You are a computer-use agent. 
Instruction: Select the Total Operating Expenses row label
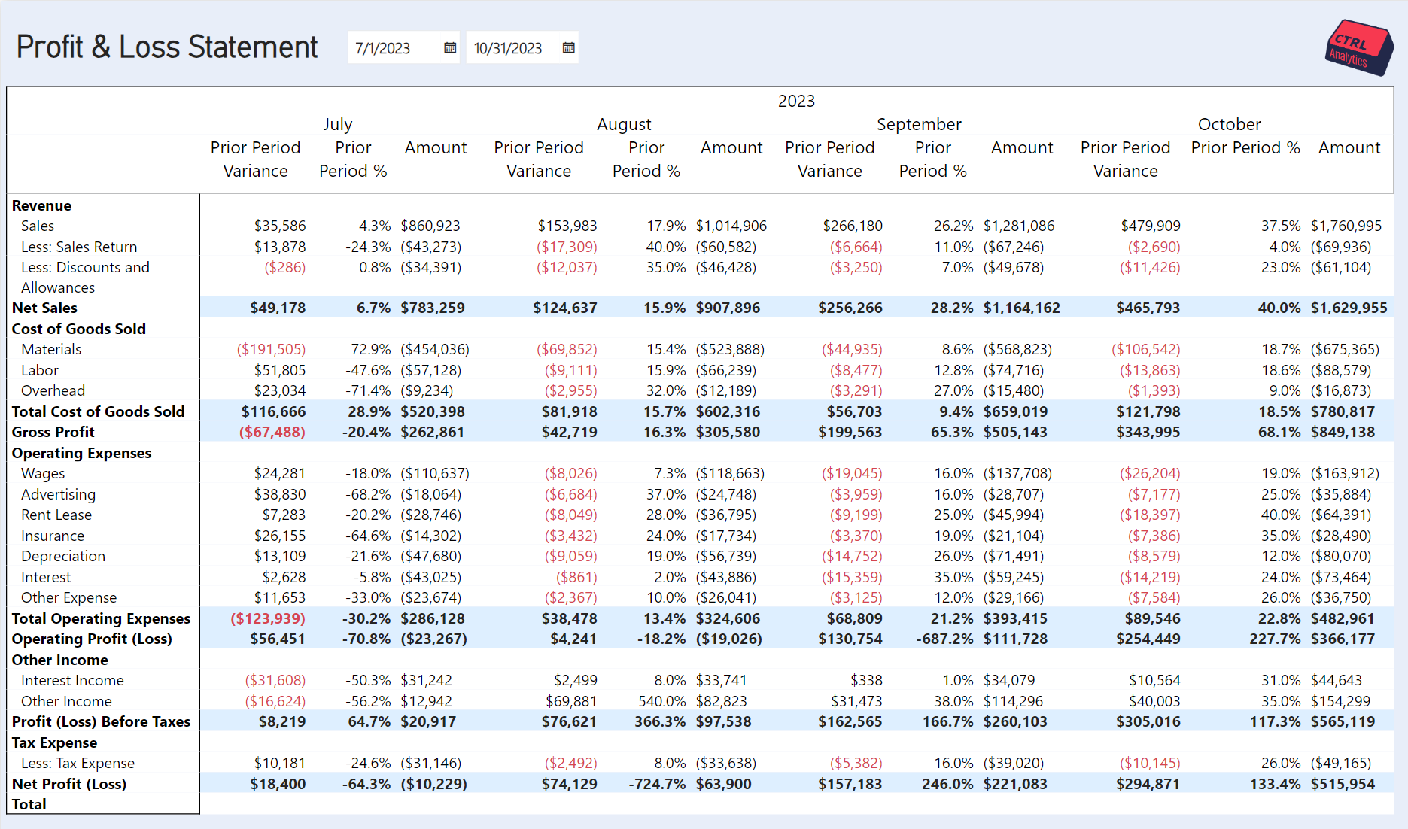coord(102,618)
